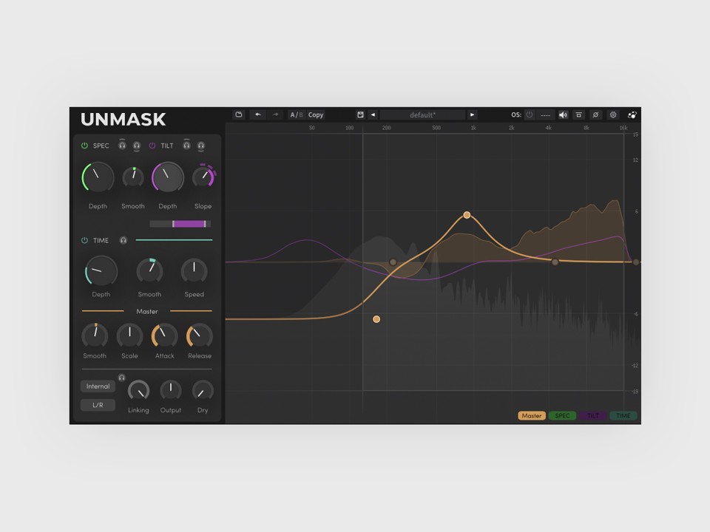This screenshot has height=532, width=710.
Task: Toggle the SPEC power button
Action: (x=84, y=146)
